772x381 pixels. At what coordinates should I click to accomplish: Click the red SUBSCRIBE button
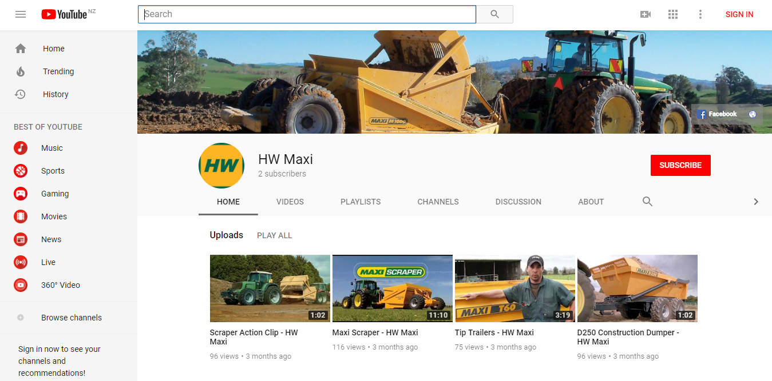pyautogui.click(x=680, y=165)
